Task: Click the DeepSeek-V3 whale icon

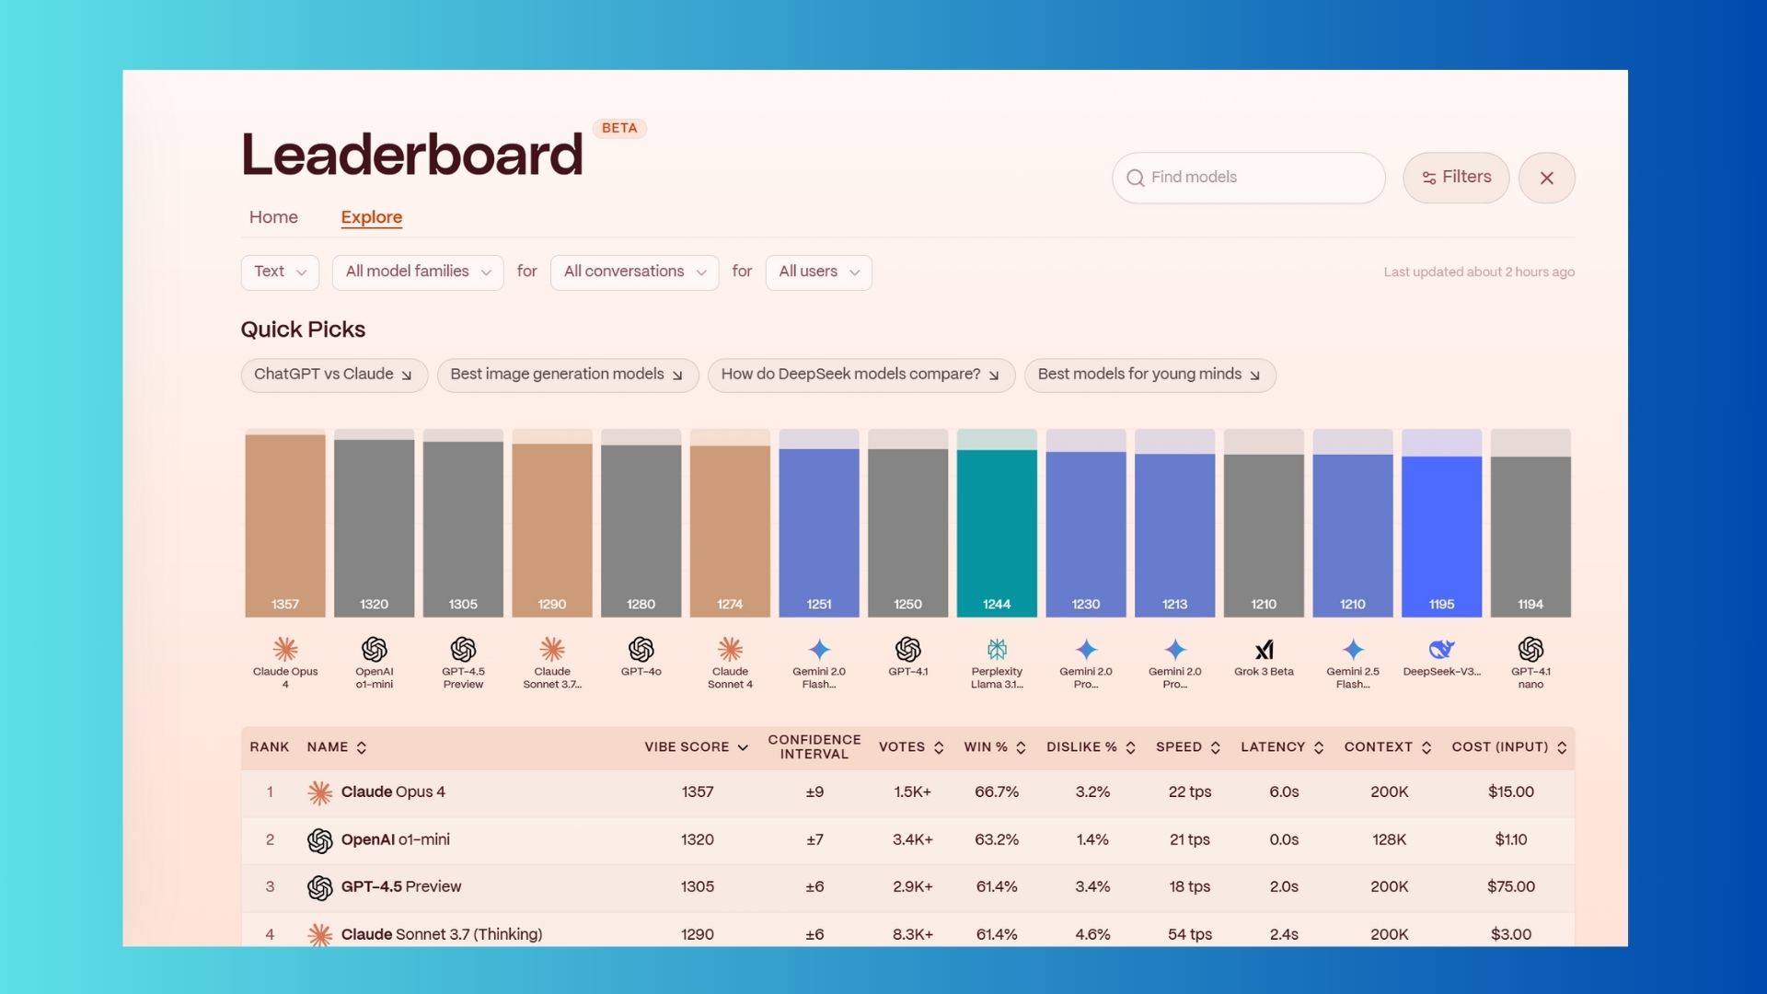Action: (x=1441, y=649)
